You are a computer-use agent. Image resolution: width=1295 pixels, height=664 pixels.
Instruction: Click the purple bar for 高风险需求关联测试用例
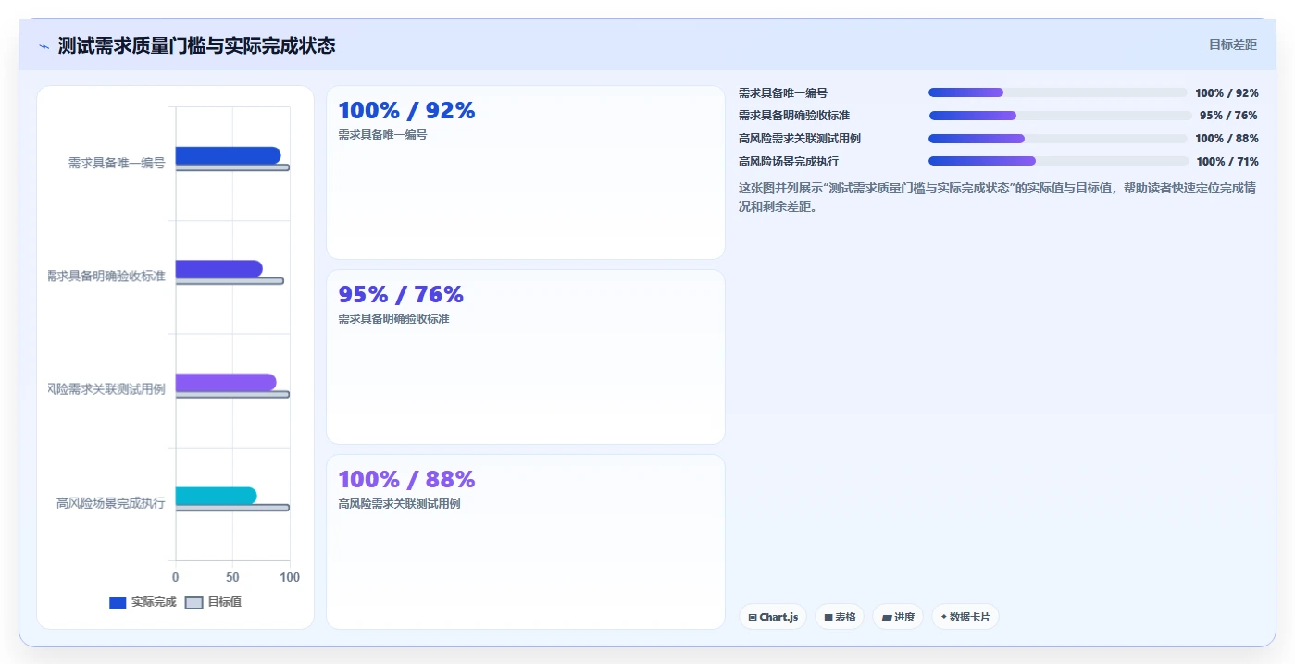(226, 382)
